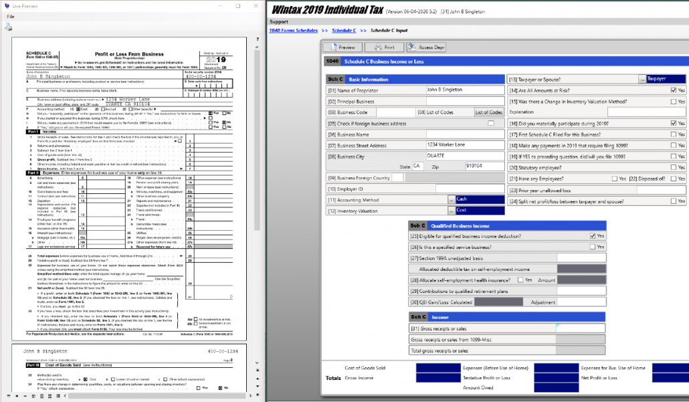This screenshot has height=402, width=689.
Task: Check the Have any Employees Yes box
Action: (615, 179)
